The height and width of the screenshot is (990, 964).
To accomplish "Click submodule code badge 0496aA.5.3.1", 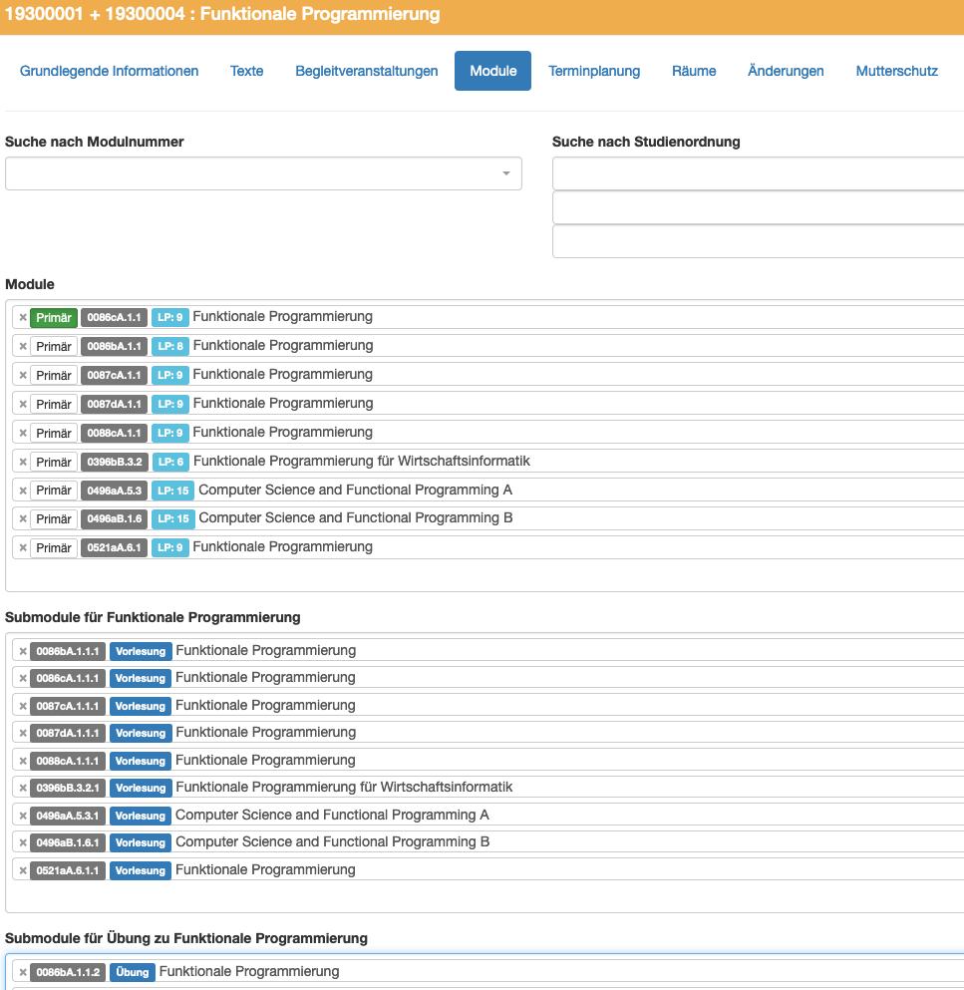I will pos(68,817).
